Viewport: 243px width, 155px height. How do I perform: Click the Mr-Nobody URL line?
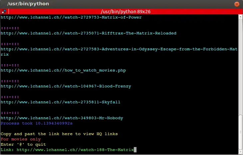pyautogui.click(x=62, y=118)
